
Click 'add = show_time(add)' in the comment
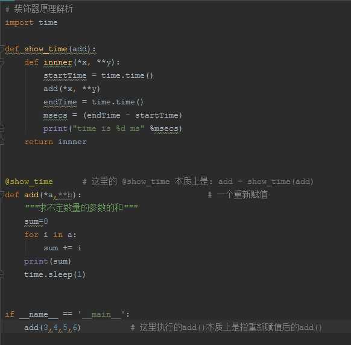pos(266,182)
